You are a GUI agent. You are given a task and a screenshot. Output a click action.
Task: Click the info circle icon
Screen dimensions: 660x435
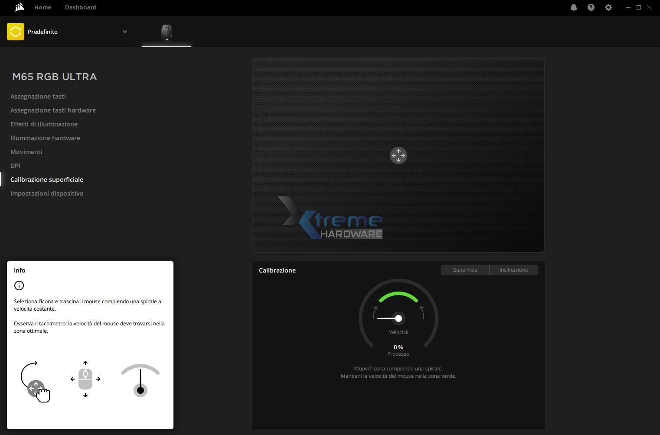19,286
